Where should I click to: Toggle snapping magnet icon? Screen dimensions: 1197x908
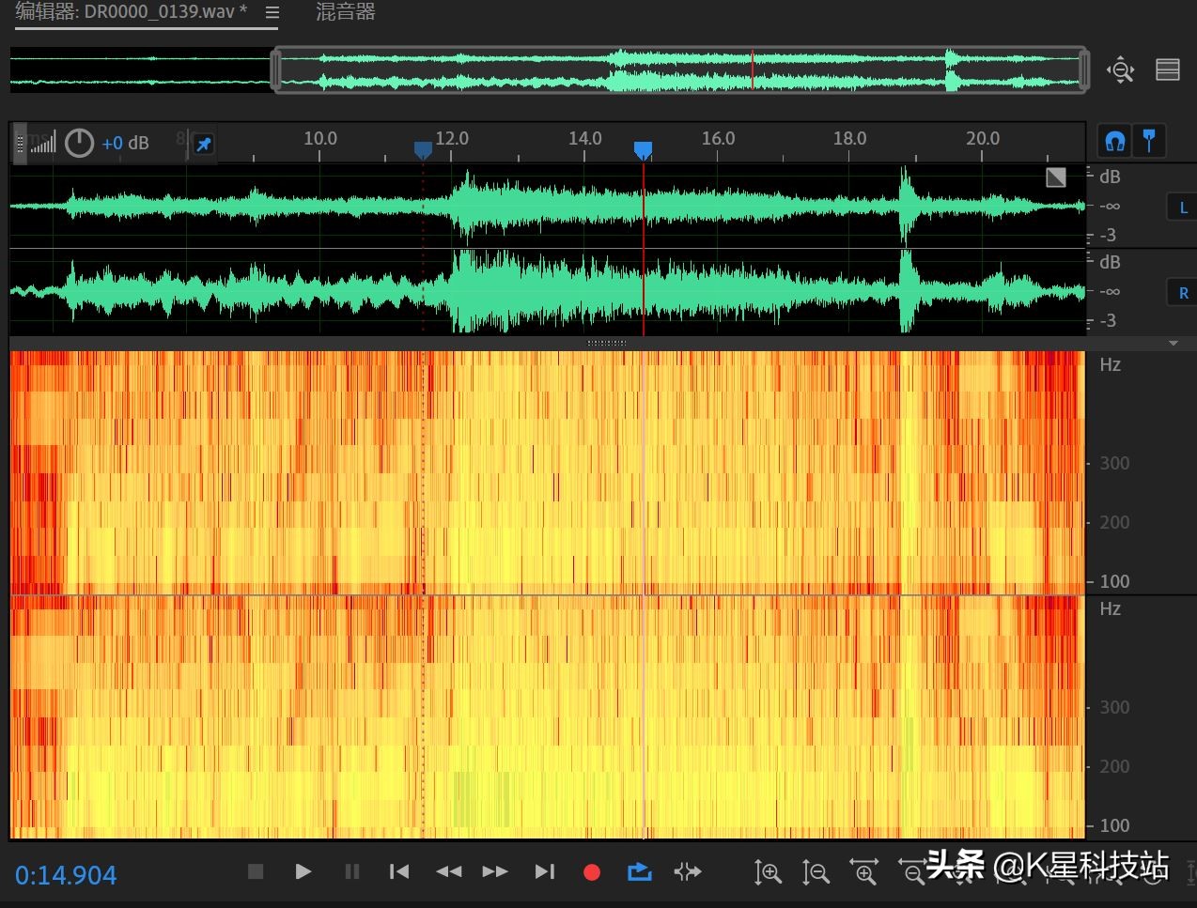tap(1115, 142)
